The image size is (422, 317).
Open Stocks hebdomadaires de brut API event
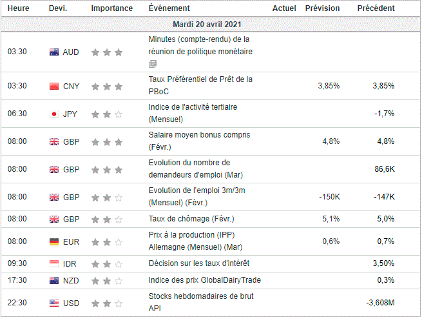[x=199, y=303]
